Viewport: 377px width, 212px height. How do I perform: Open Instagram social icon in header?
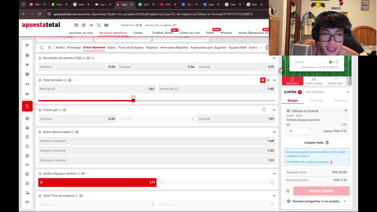click(x=76, y=25)
